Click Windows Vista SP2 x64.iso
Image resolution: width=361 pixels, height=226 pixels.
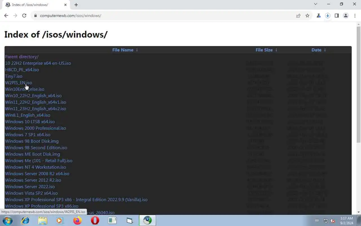click(x=31, y=193)
